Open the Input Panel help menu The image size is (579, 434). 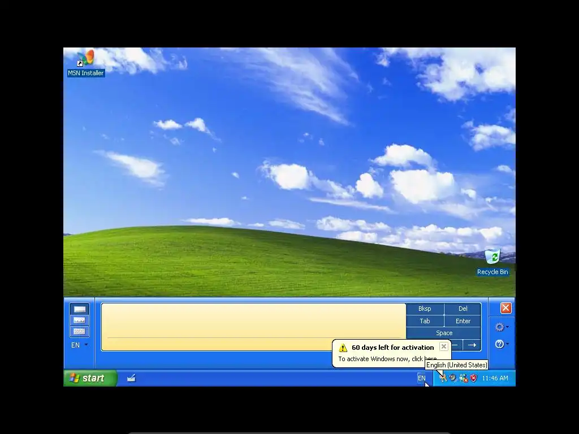tap(502, 344)
